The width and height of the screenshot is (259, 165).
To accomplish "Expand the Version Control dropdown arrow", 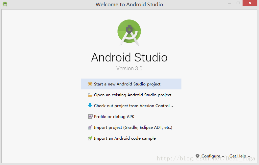I will coord(172,106).
